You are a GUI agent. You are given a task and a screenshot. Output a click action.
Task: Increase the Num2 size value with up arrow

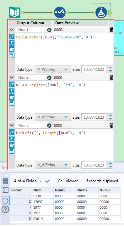[111, 116]
